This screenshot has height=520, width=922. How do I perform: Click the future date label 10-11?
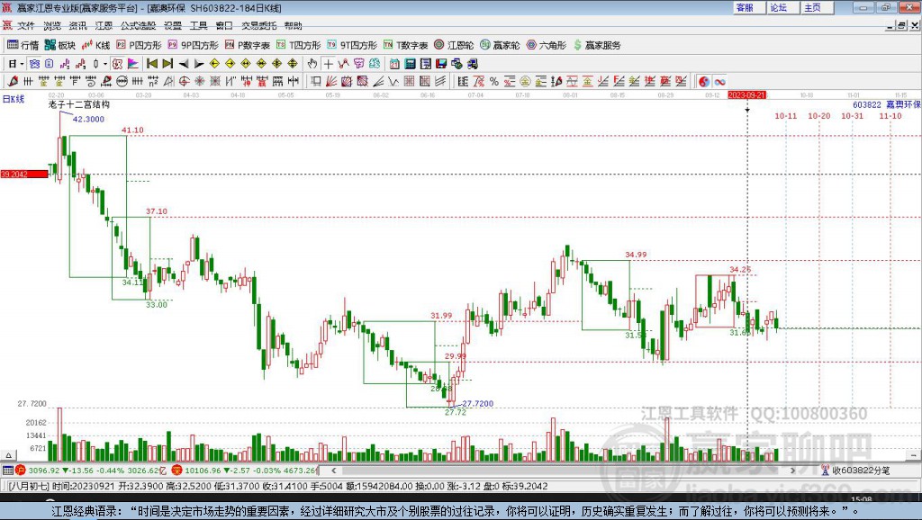(785, 116)
